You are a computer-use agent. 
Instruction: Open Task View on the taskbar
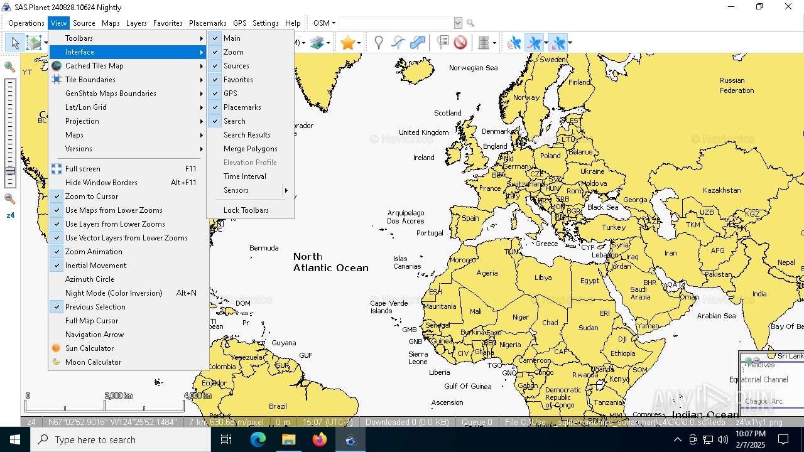[226, 439]
